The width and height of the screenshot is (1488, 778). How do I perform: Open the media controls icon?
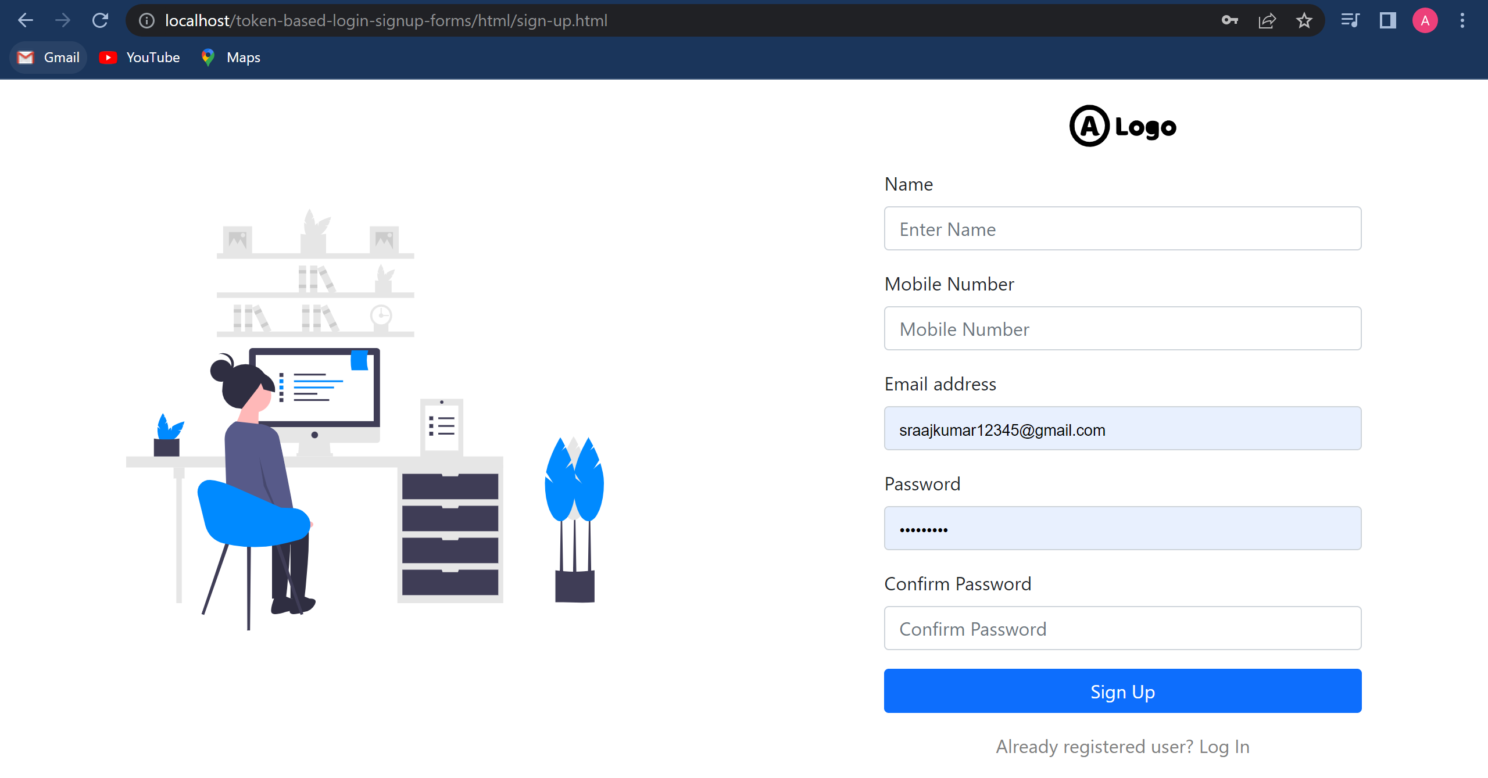coord(1350,21)
